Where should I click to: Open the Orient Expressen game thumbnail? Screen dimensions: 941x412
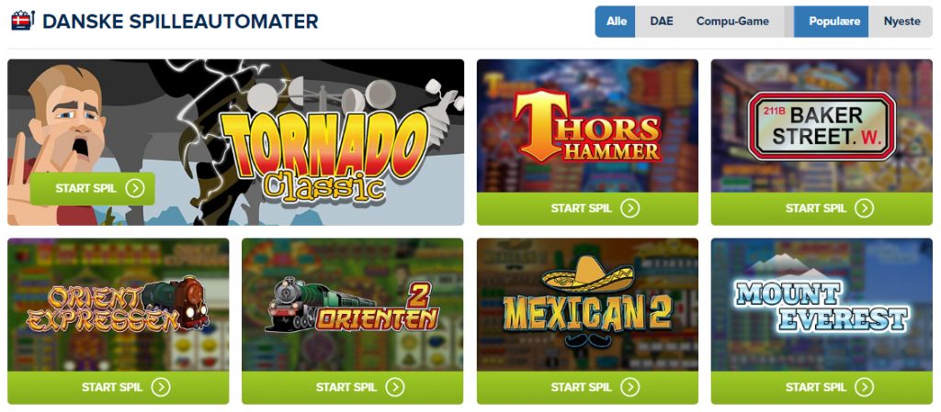tap(119, 305)
